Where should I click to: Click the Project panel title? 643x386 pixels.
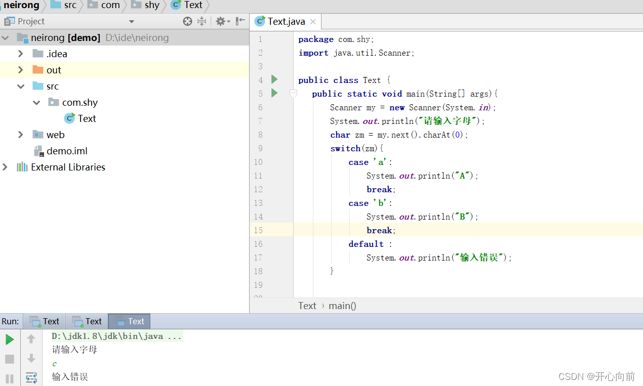click(x=31, y=21)
